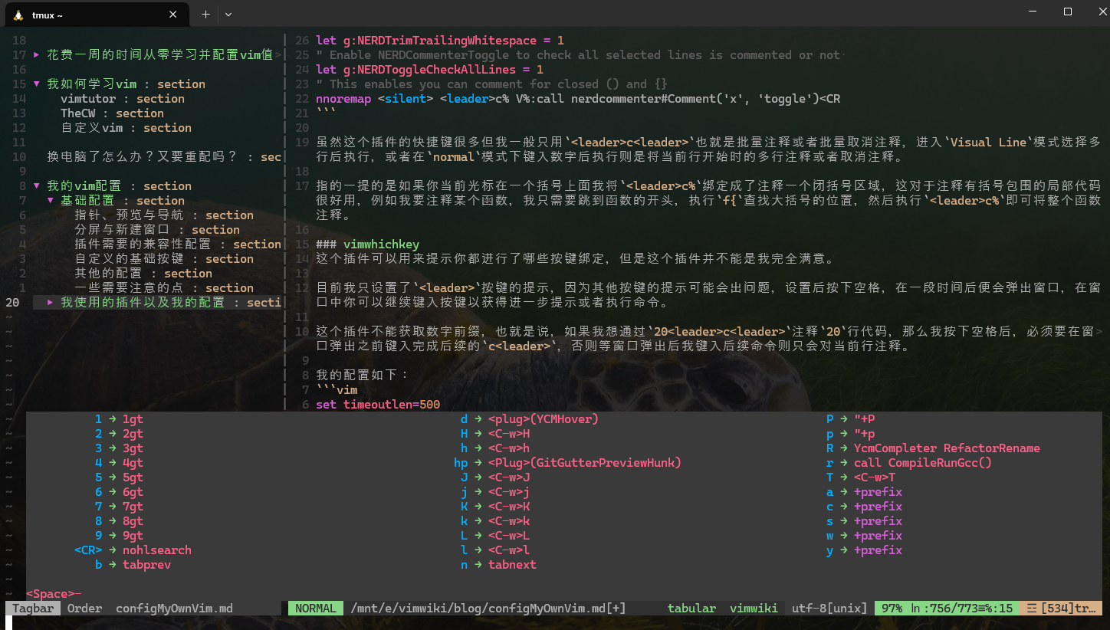Click the ### vimwhichkey heading line
Viewport: 1110px width, 630px height.
[x=367, y=244]
